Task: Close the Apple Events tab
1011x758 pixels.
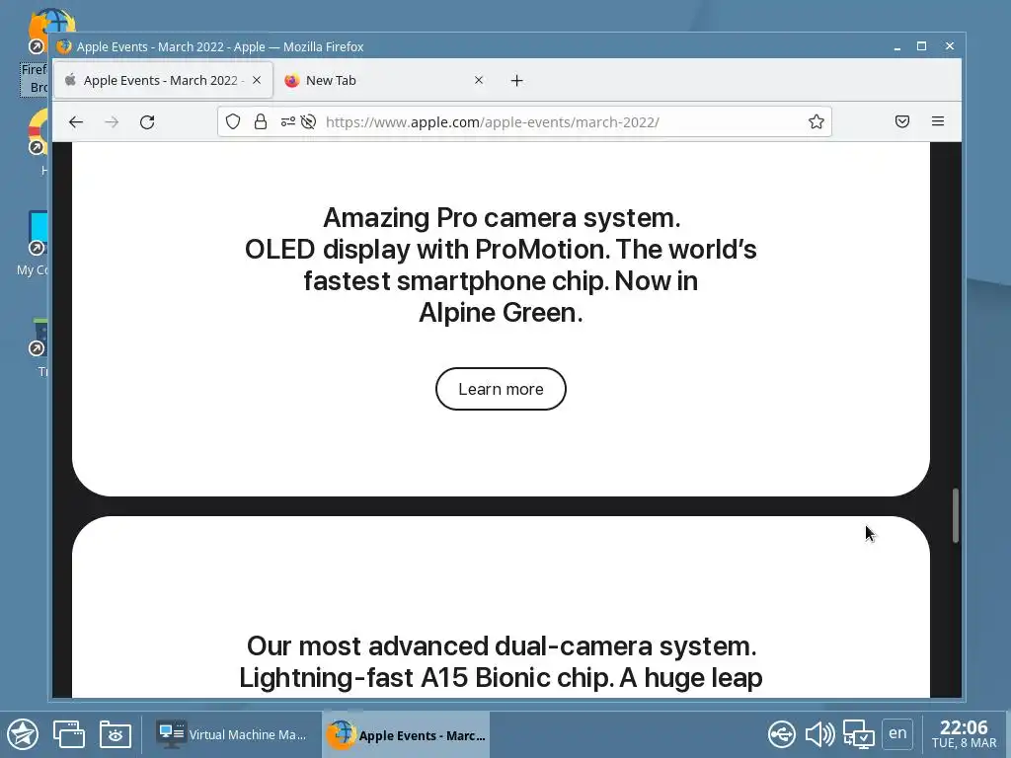Action: (x=257, y=80)
